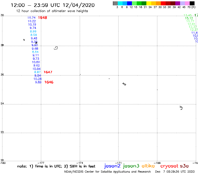Click the wave height value 9.62

click(37, 66)
